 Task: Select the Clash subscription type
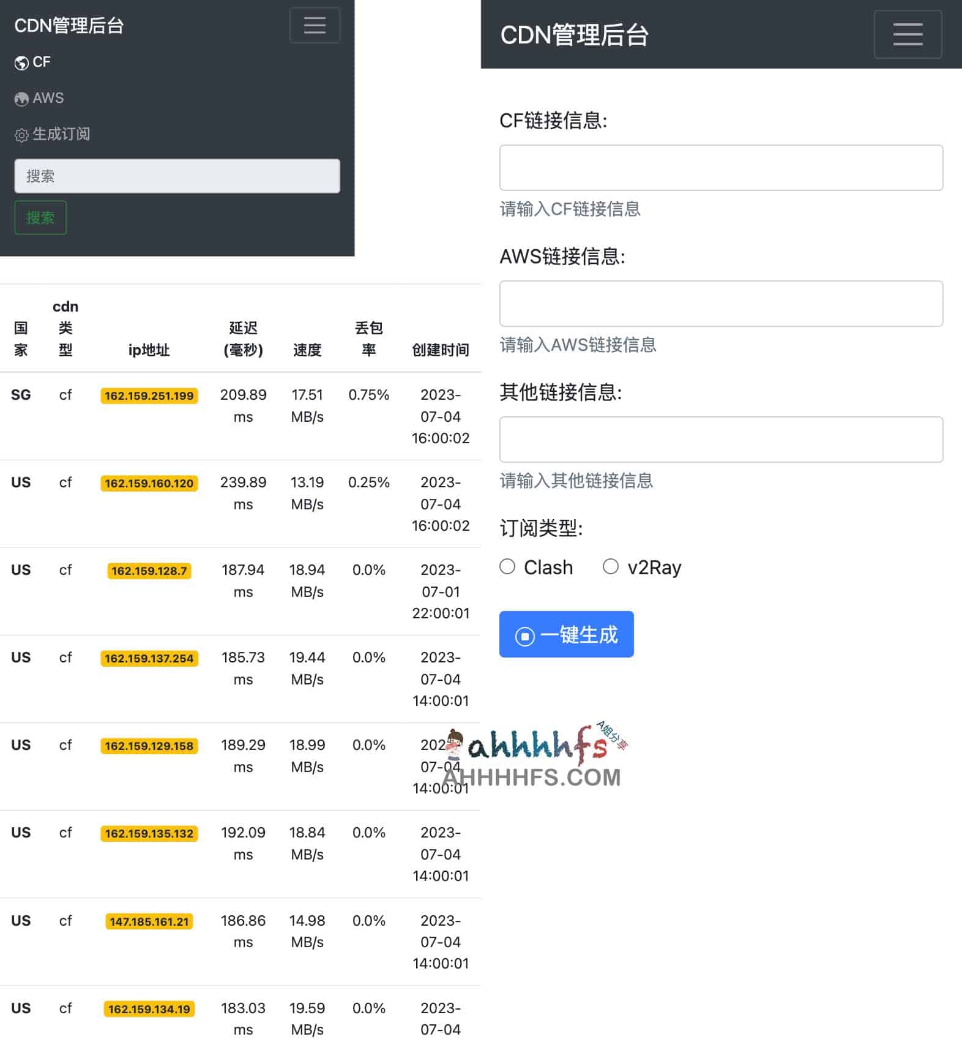(x=507, y=567)
